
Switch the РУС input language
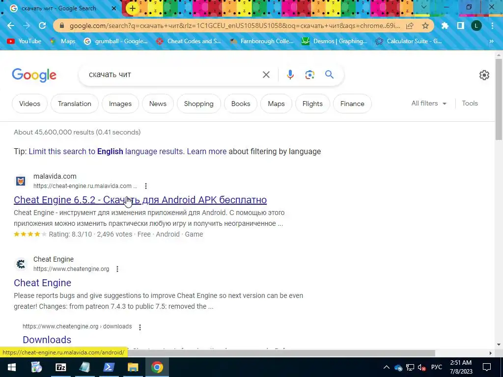[436, 367]
